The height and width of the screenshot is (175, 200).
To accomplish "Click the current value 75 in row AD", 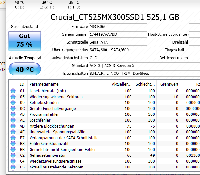I will [x=129, y=126].
